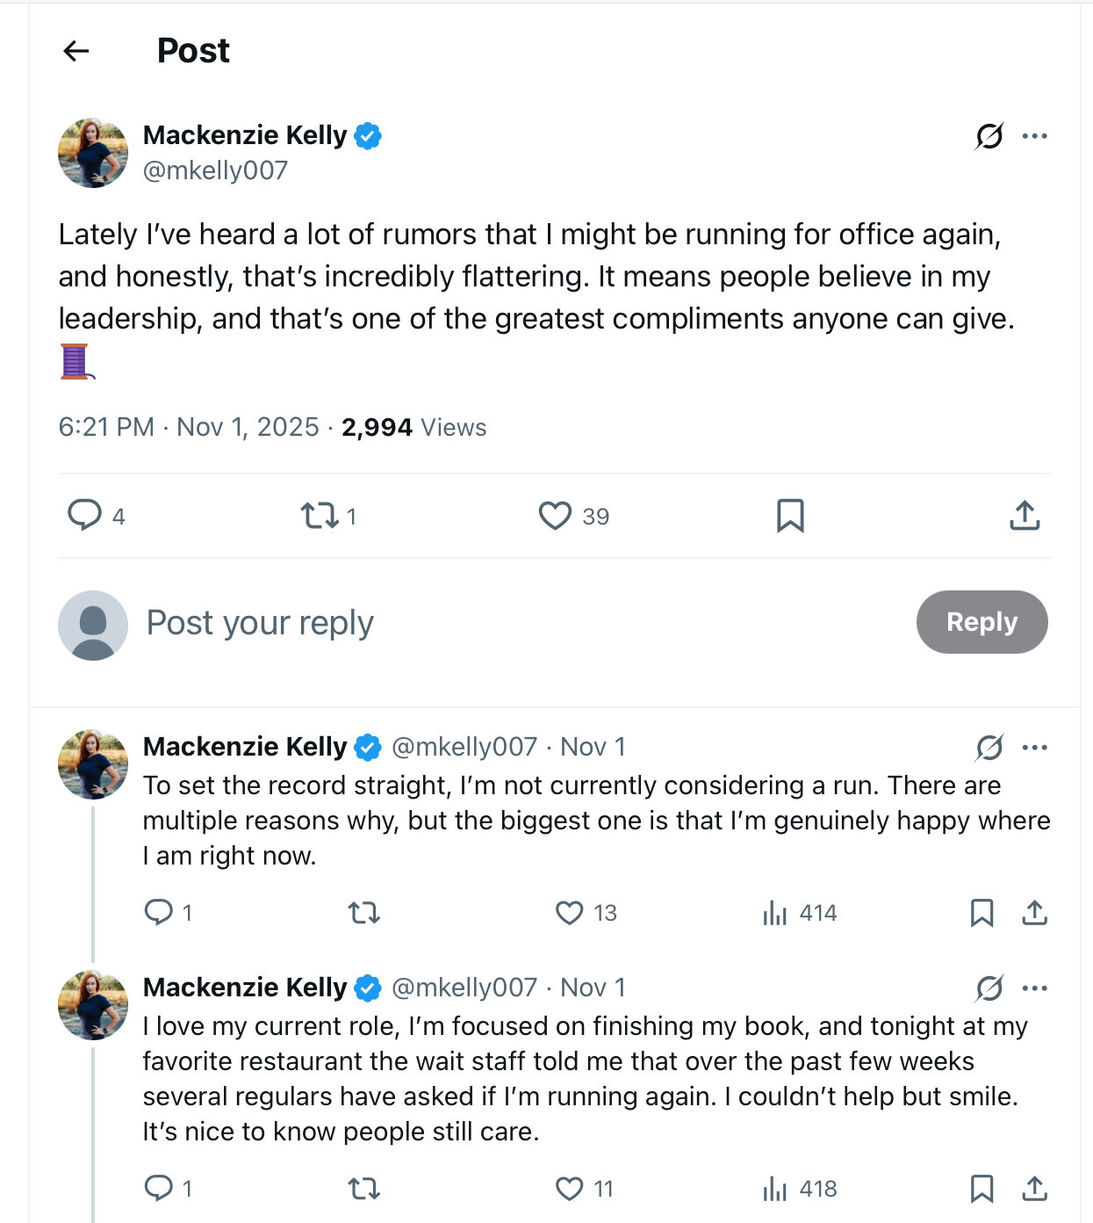Open more options on main post

tap(1035, 136)
